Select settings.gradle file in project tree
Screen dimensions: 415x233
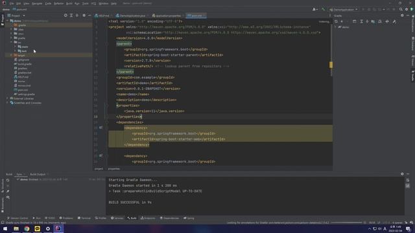pos(25,94)
